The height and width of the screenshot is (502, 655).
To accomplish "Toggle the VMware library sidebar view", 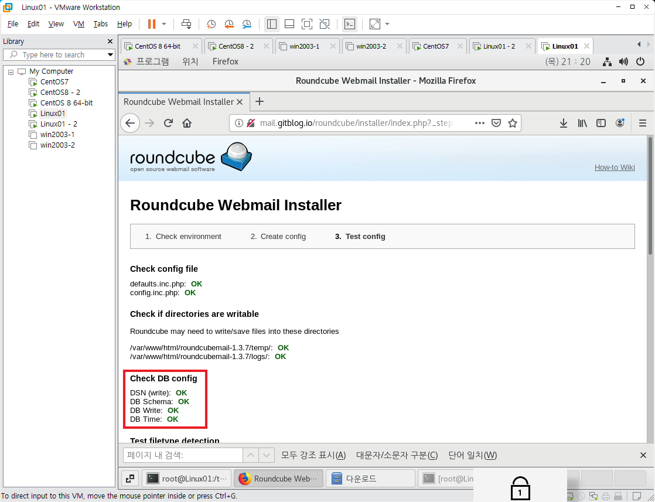I will (x=271, y=24).
